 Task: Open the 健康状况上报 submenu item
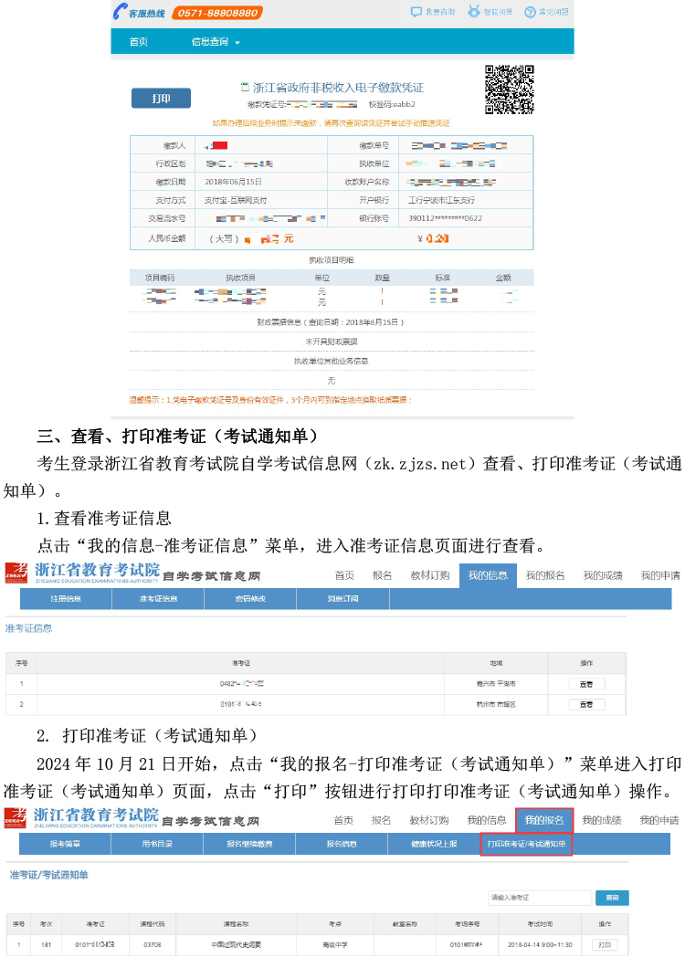pos(434,844)
